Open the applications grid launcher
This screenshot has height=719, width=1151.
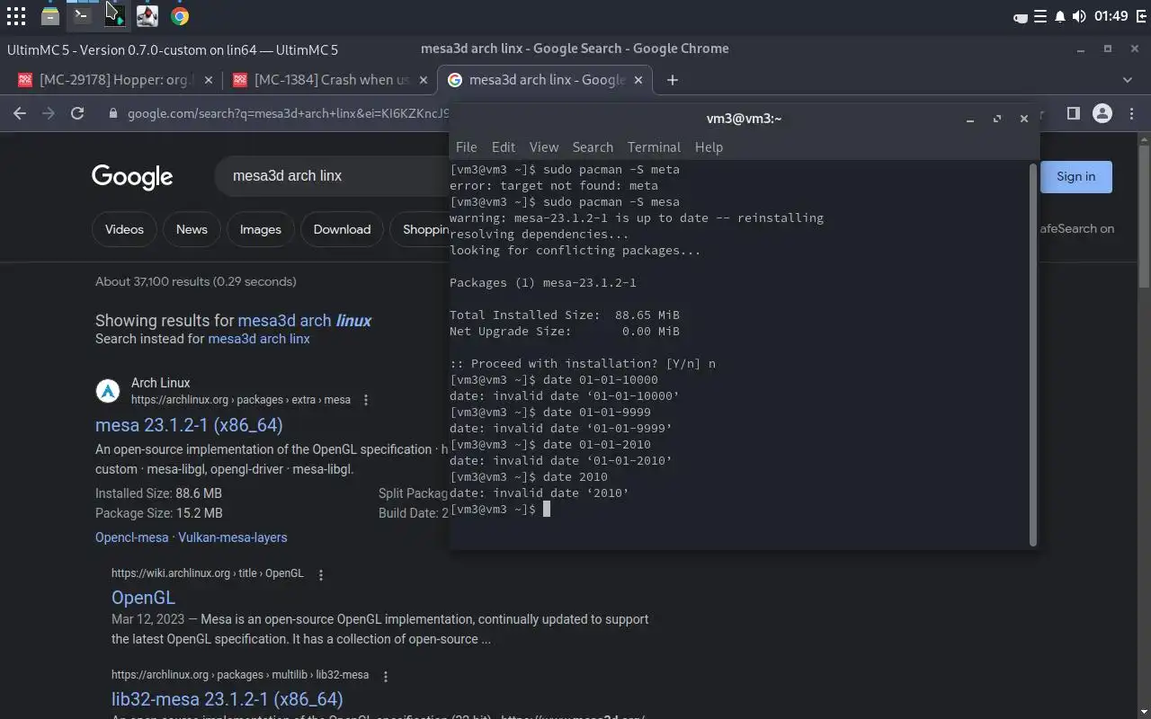16,15
